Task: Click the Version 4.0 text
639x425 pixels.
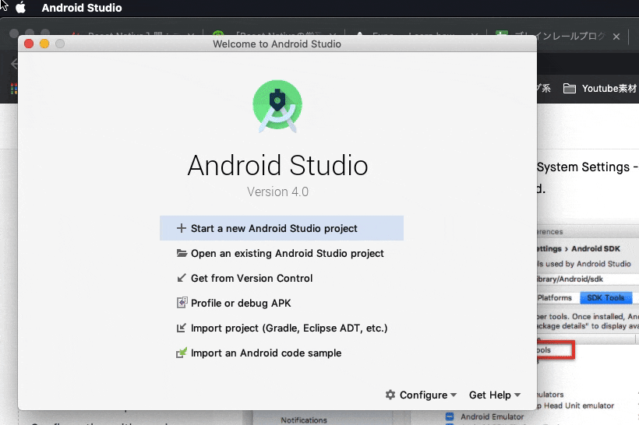Action: [x=277, y=191]
